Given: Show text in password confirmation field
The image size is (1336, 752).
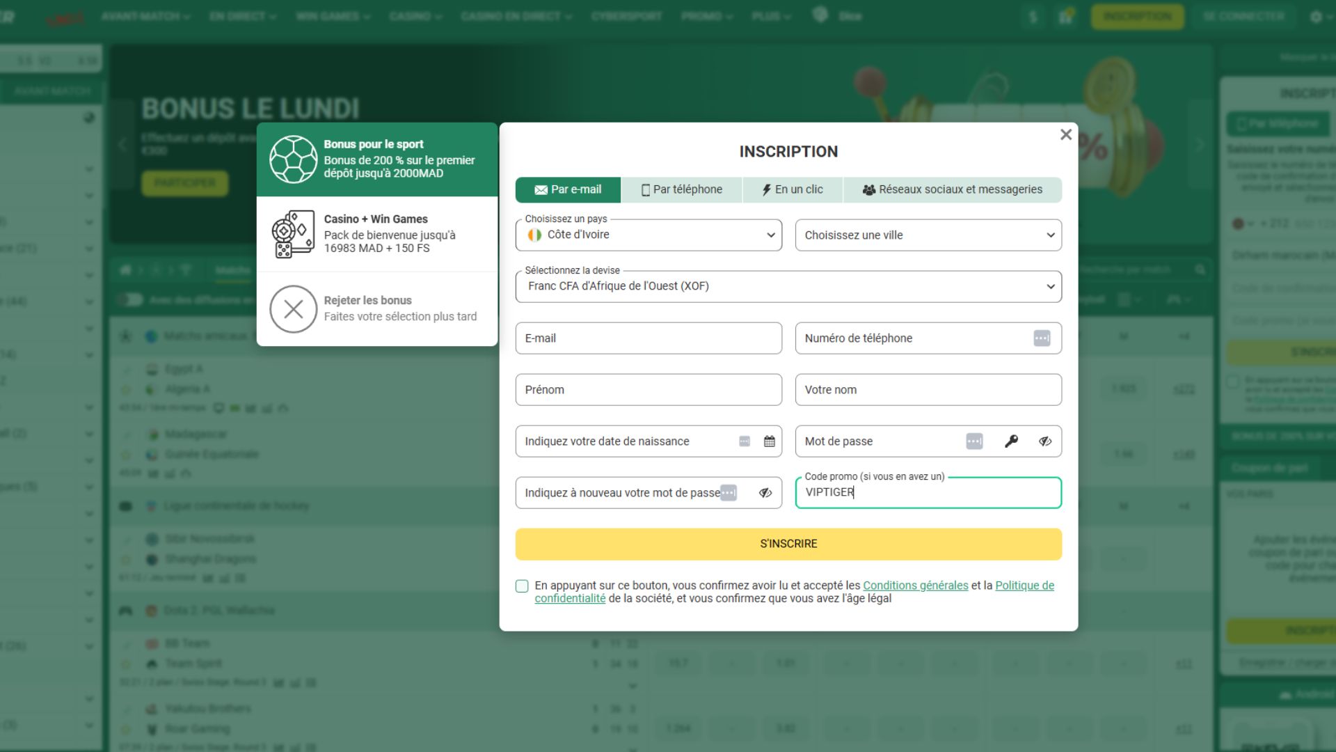Looking at the screenshot, I should 765,493.
